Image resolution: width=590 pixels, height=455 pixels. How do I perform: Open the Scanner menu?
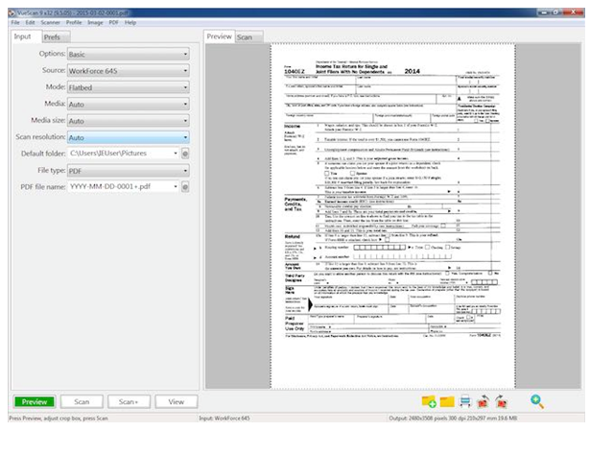52,20
